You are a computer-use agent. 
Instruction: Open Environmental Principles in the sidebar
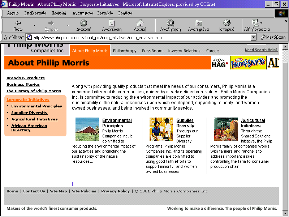[x=37, y=106]
